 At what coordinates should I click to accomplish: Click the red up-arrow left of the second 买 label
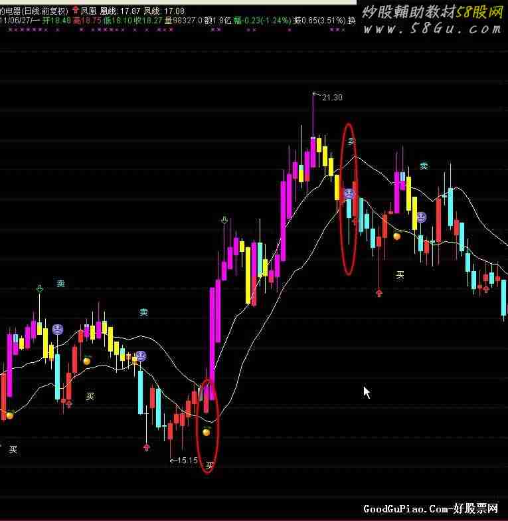click(x=69, y=404)
